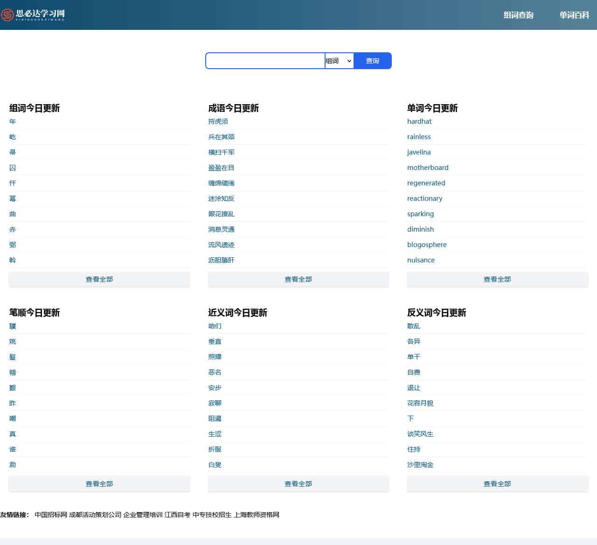Viewport: 597px width, 545px height.
Task: Select 组词查询 in the top navigation
Action: (x=518, y=14)
